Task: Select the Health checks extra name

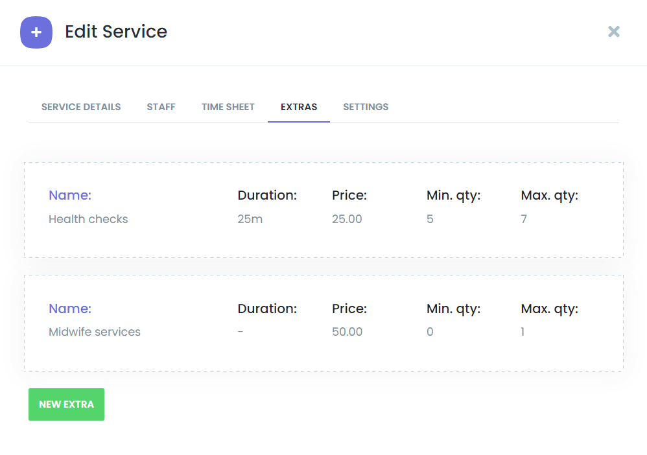Action: (88, 219)
